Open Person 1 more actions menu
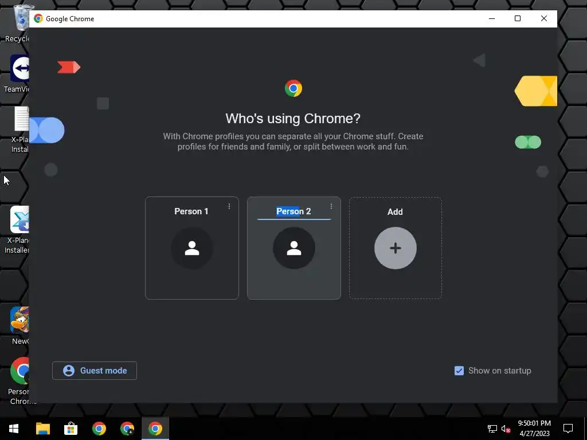587x440 pixels. [x=229, y=206]
